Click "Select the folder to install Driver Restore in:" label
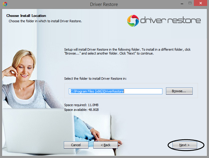209x158 pixels. [95, 79]
